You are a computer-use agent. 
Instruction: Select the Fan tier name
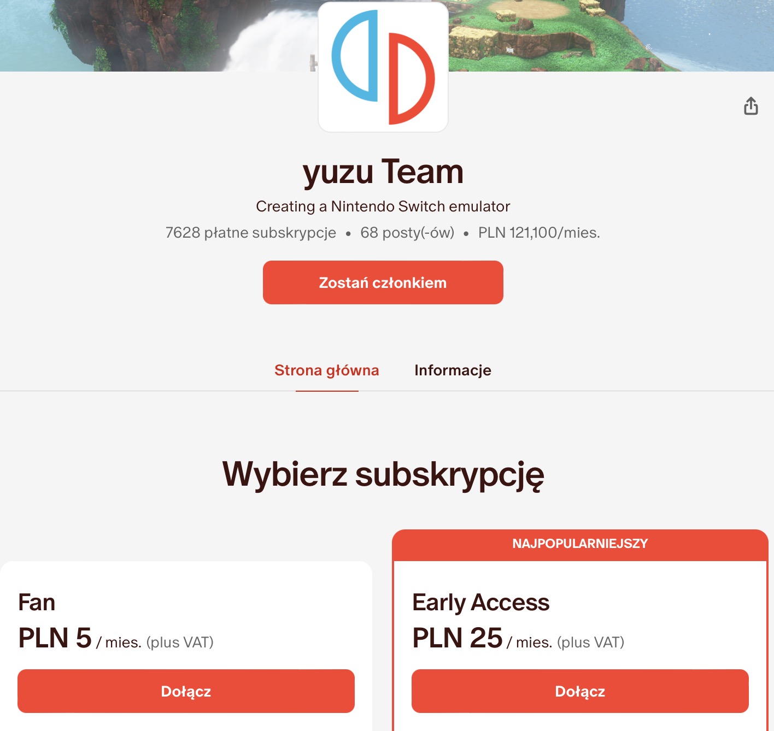(x=37, y=603)
